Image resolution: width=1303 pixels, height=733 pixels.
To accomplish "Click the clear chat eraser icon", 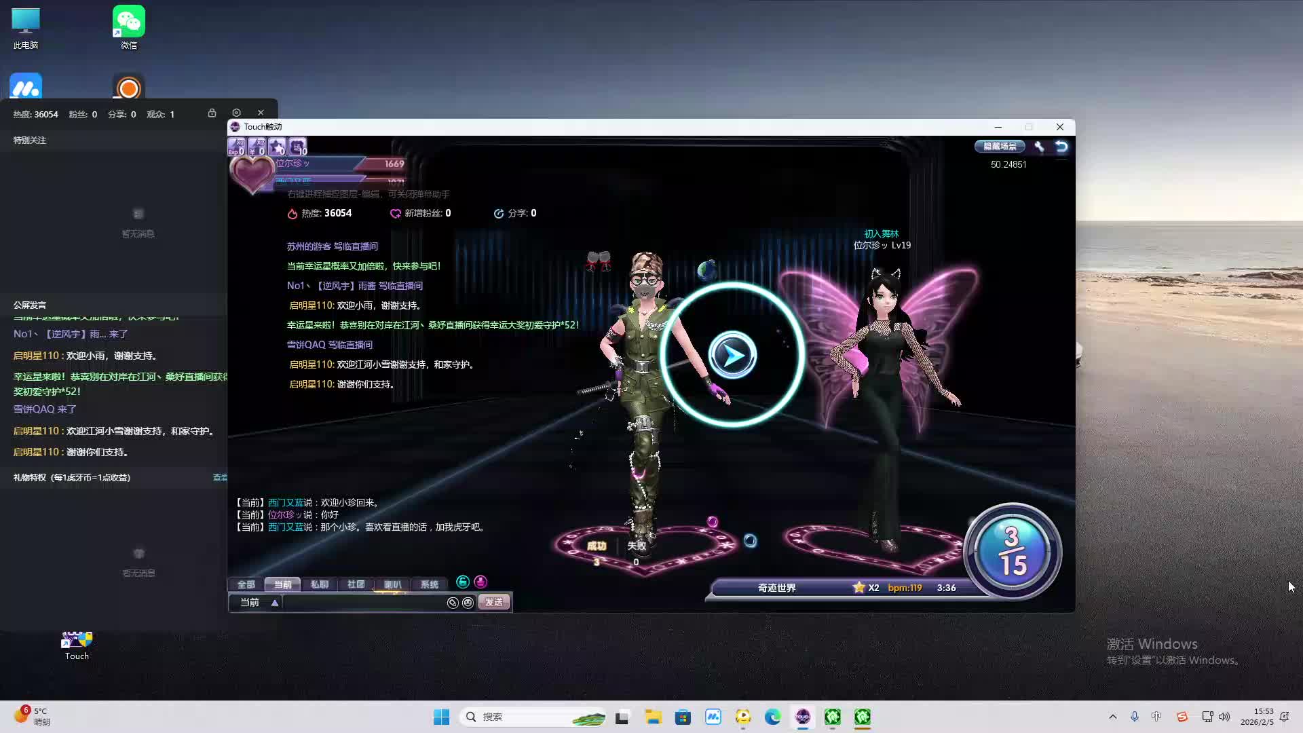I will pos(453,603).
